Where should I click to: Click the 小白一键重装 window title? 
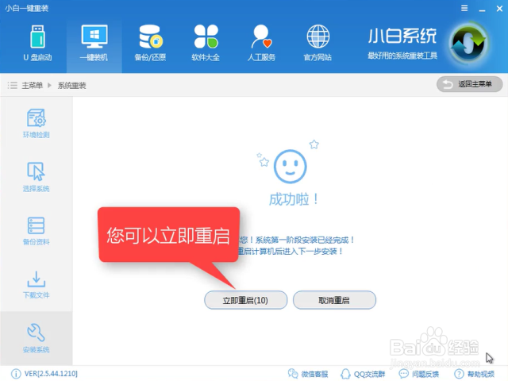pos(26,8)
